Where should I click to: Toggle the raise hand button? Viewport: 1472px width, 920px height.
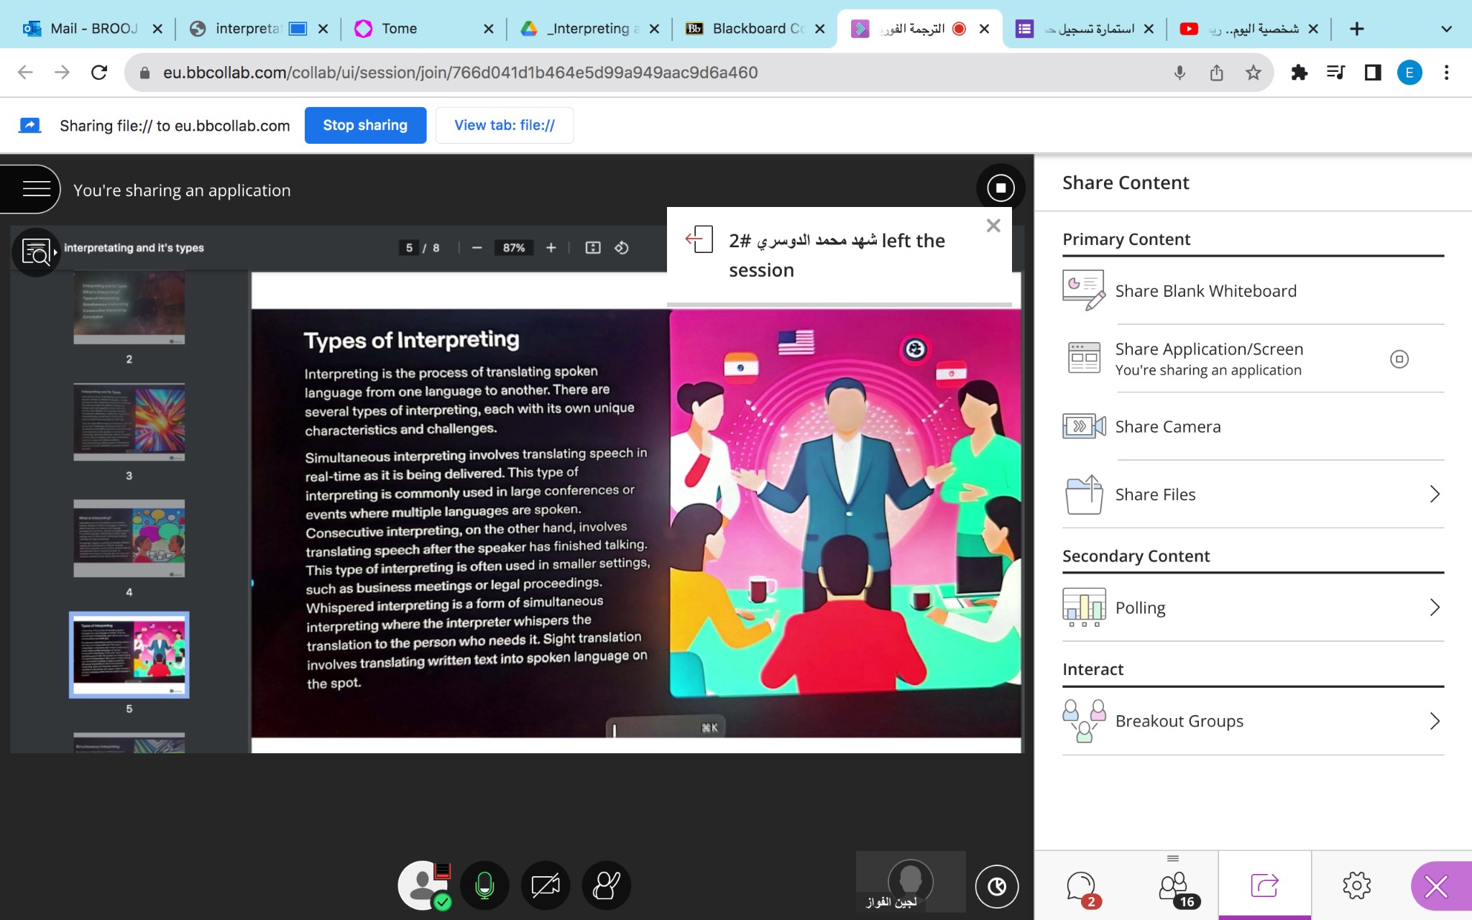coord(606,885)
